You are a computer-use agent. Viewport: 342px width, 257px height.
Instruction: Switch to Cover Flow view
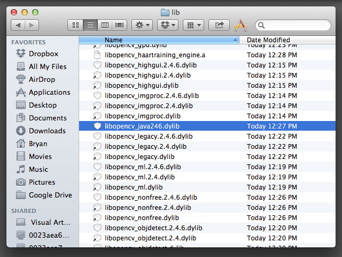click(x=120, y=25)
